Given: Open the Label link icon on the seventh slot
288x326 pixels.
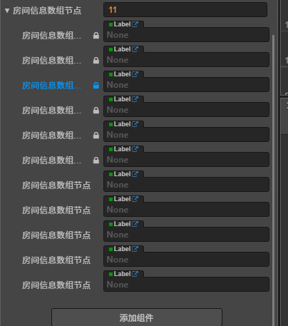Looking at the screenshot, I should point(135,174).
